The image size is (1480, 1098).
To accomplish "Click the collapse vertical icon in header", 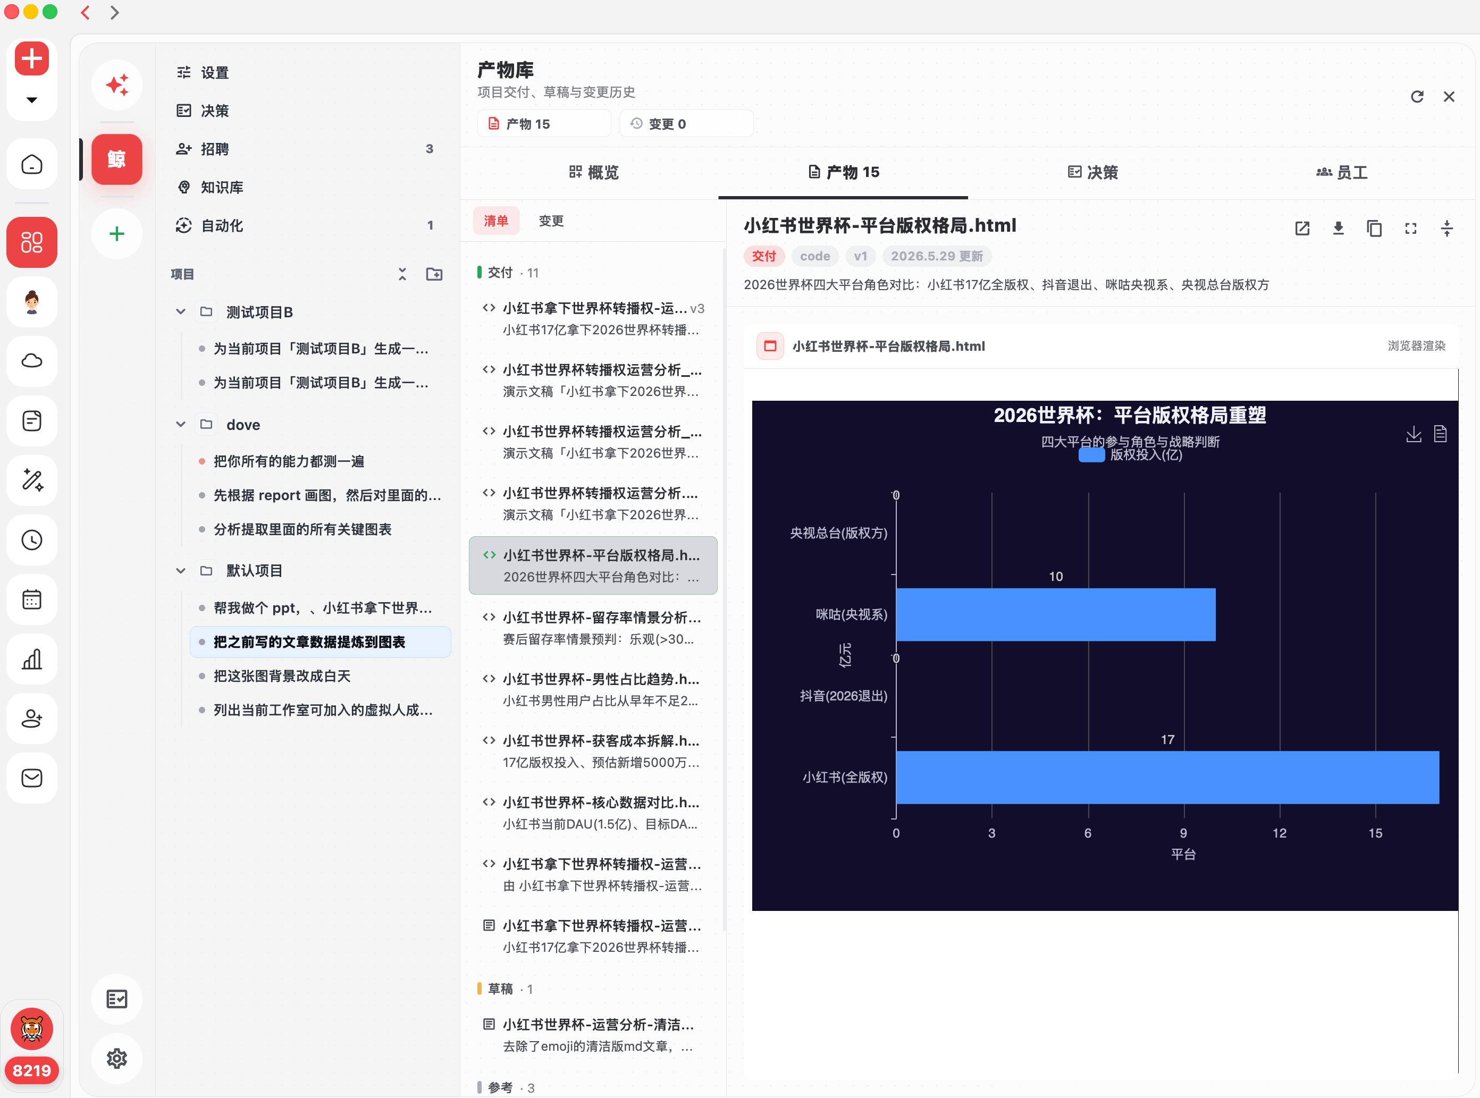I will (x=1447, y=229).
